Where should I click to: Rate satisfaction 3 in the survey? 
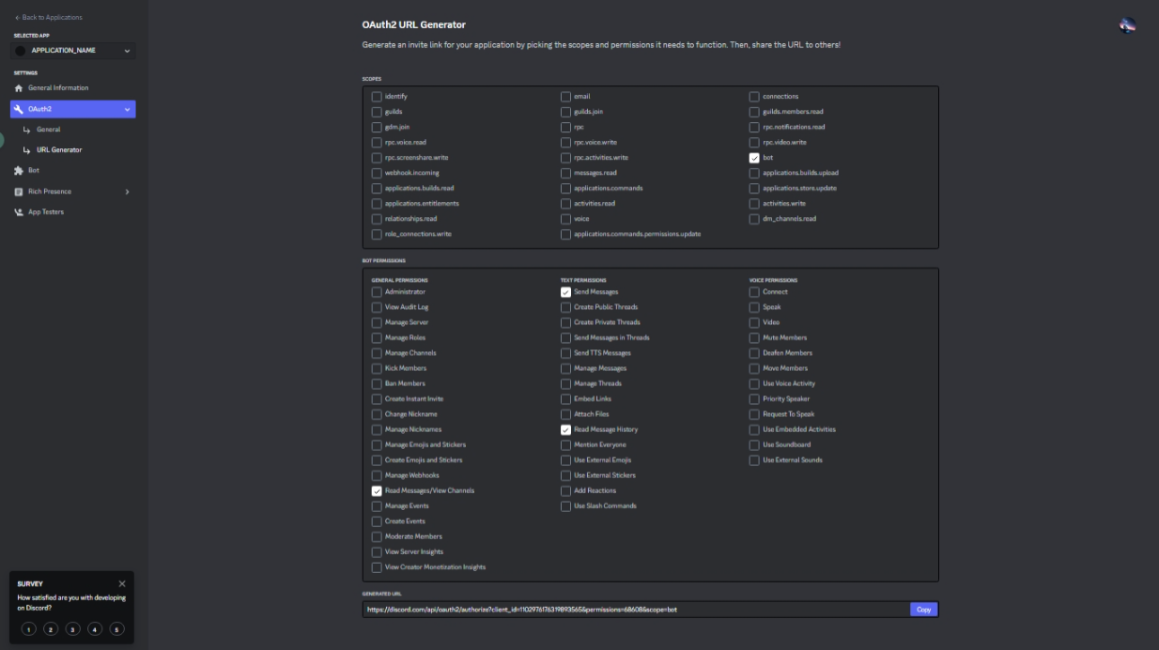(72, 629)
